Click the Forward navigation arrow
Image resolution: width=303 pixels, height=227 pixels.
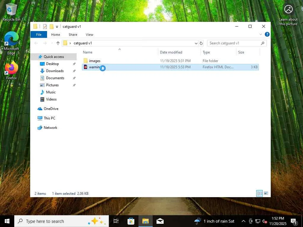[x=45, y=43]
